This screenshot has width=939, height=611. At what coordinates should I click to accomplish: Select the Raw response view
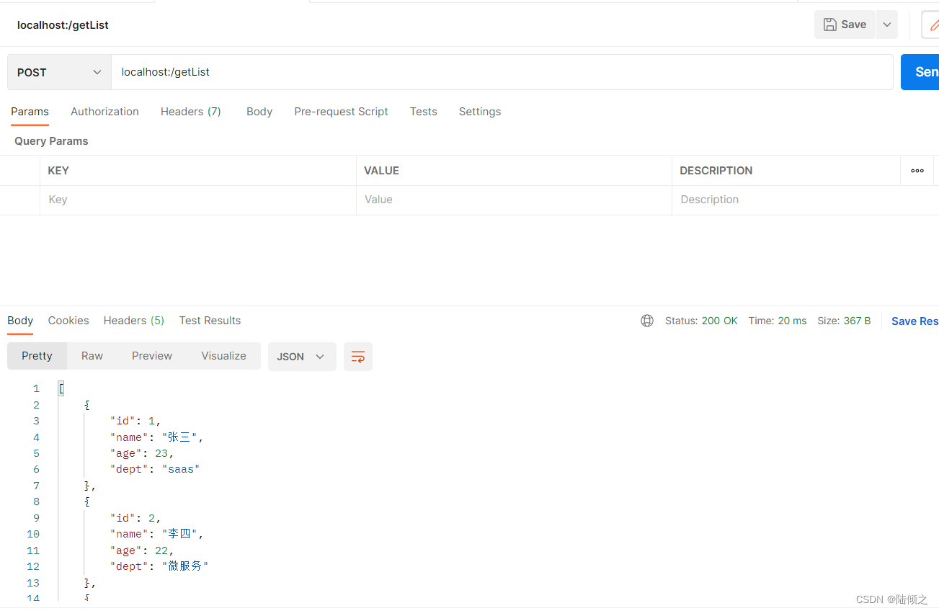pos(92,356)
